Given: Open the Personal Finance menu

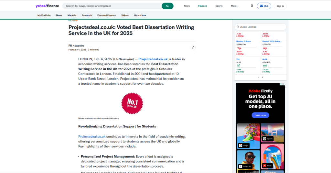Looking at the screenshot, I should (x=106, y=15).
